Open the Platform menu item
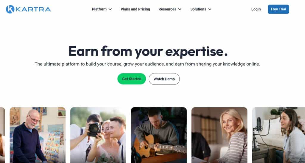This screenshot has width=305, height=163. 99,9
